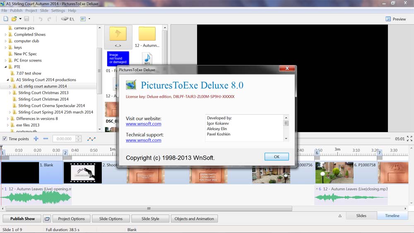Image resolution: width=414 pixels, height=233 pixels.
Task: Click the Publish Show button
Action: [x=22, y=219]
